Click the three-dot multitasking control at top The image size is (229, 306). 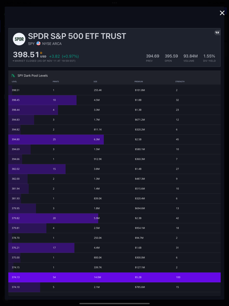coord(114,3)
